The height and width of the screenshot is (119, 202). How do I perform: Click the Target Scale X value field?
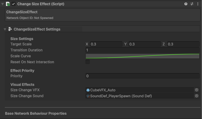106,44
